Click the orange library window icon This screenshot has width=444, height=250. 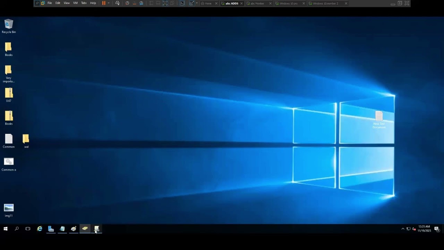pyautogui.click(x=43, y=3)
